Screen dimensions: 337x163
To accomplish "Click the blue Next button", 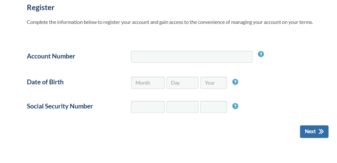I will click(x=314, y=132).
